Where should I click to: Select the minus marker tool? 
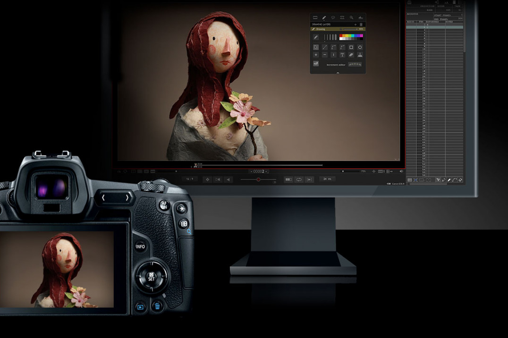325,55
